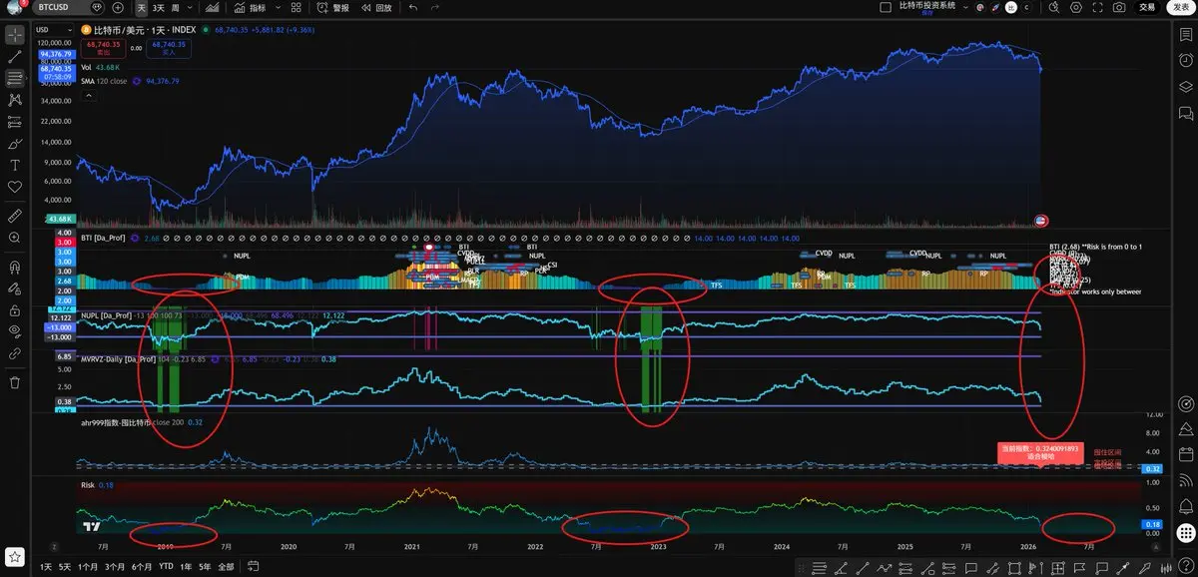Screen dimensions: 1198x577
Task: Toggle magnet mode for drawings
Action: point(15,267)
